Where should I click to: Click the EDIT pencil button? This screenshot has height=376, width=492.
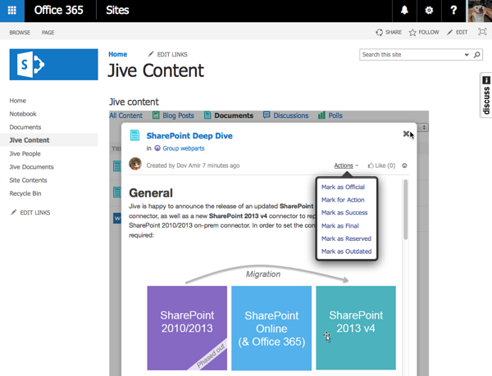[458, 32]
